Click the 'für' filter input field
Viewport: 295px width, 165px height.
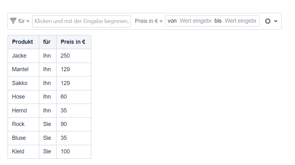click(x=81, y=21)
